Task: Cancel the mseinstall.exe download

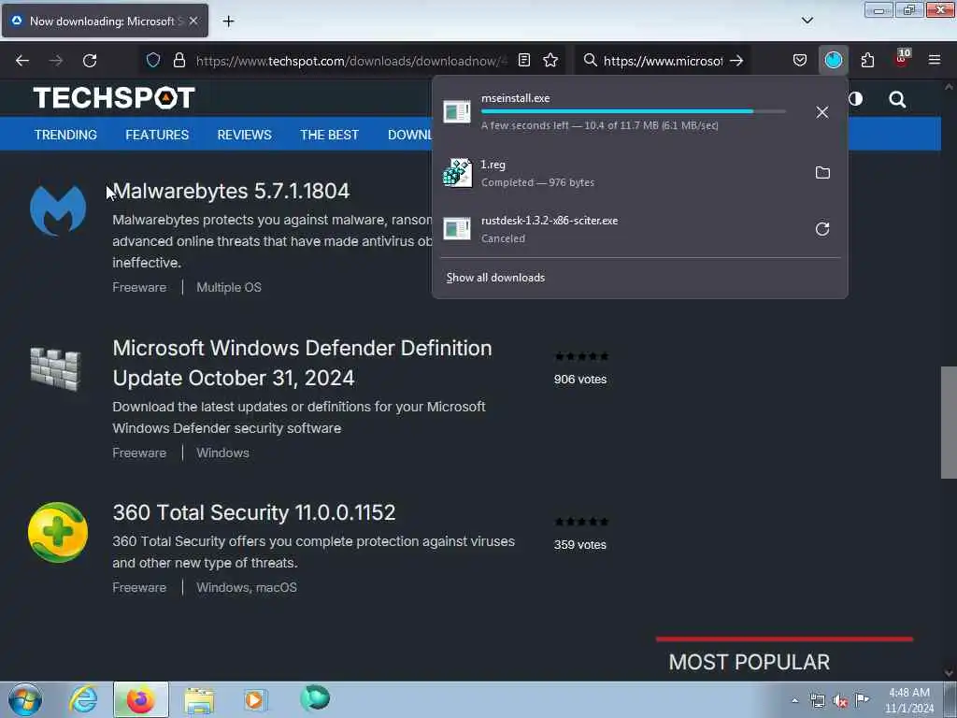Action: tap(822, 112)
